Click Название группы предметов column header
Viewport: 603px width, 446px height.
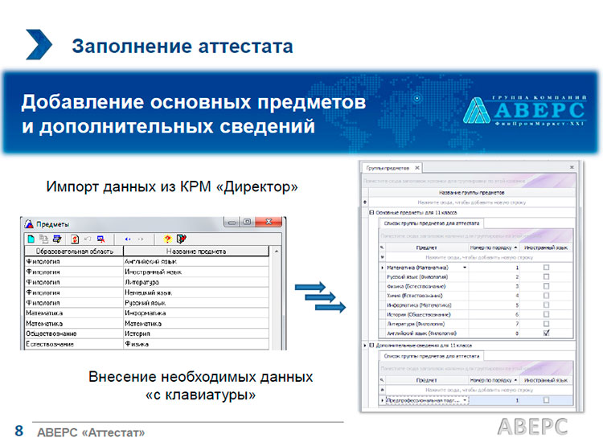tap(471, 193)
